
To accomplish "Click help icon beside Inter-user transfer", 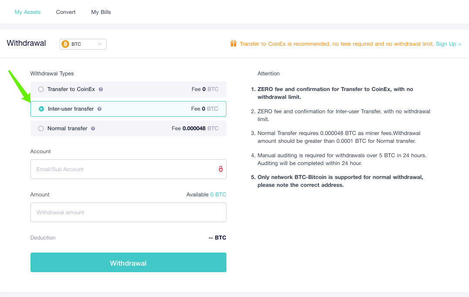I will pyautogui.click(x=99, y=109).
